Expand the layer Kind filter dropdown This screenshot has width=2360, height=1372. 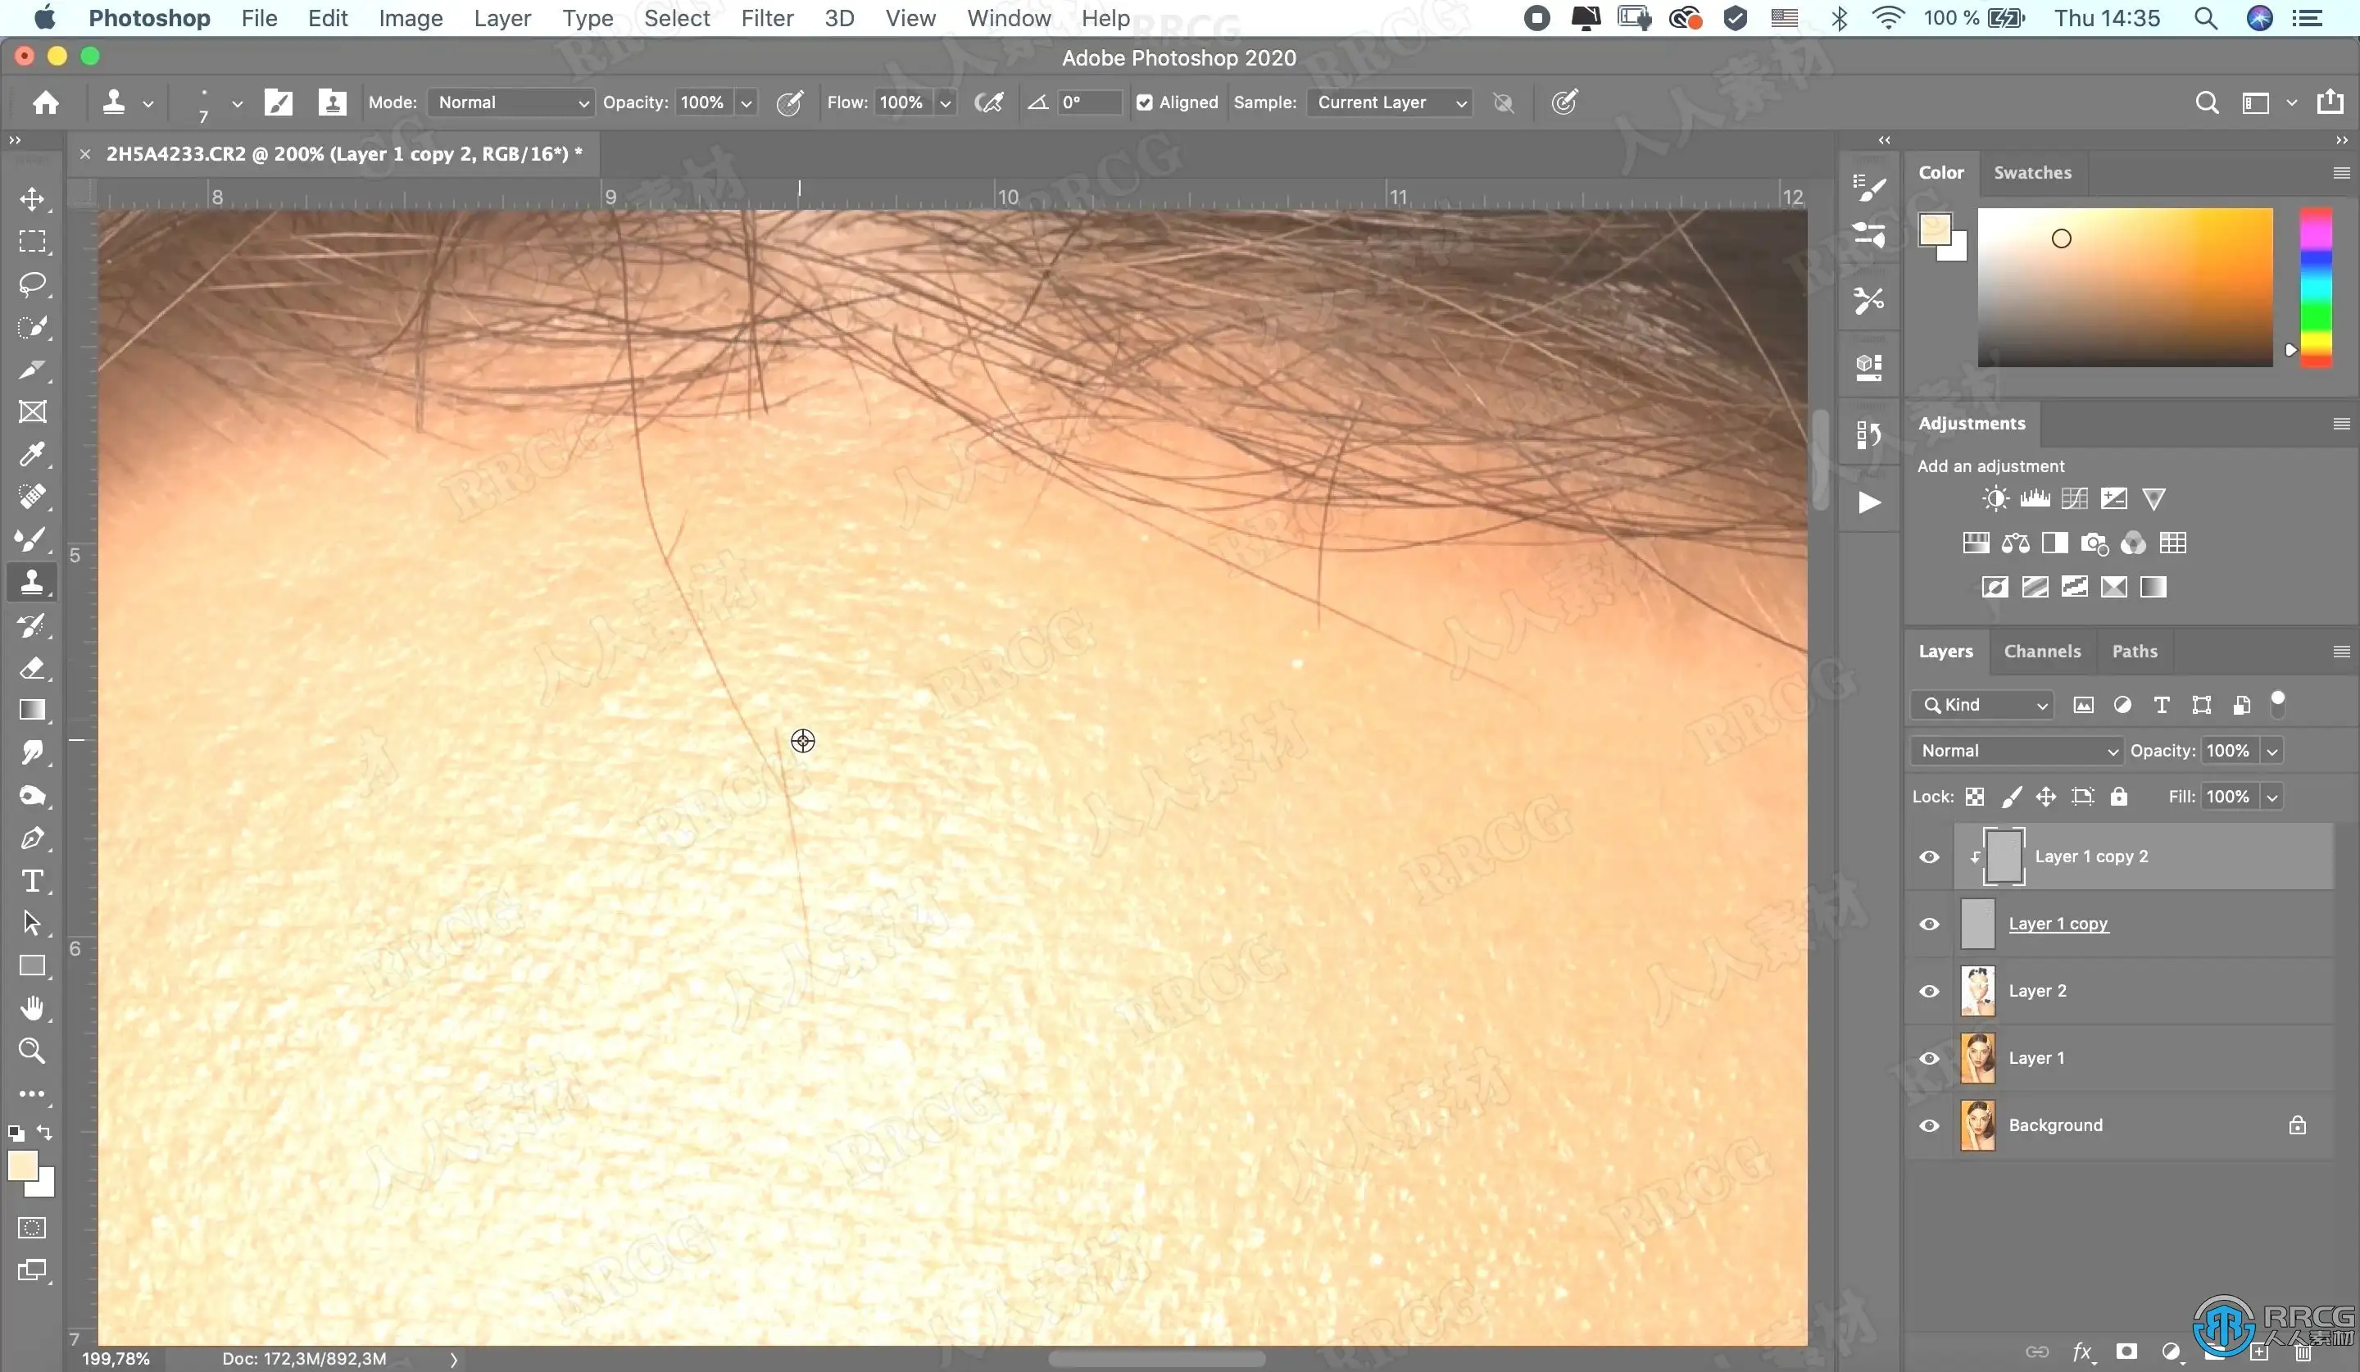(1982, 705)
